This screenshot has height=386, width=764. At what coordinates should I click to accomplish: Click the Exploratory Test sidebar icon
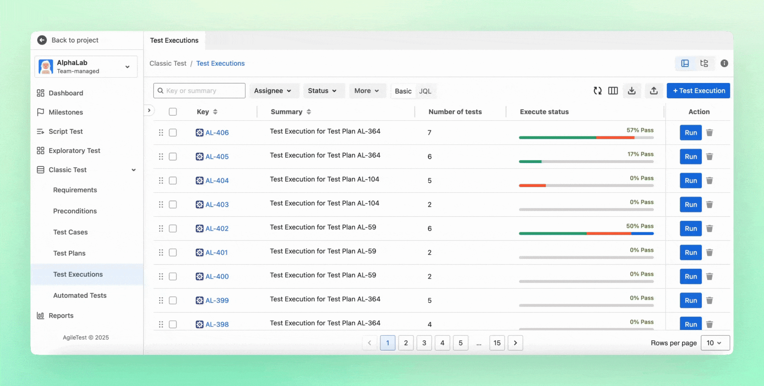pos(41,150)
